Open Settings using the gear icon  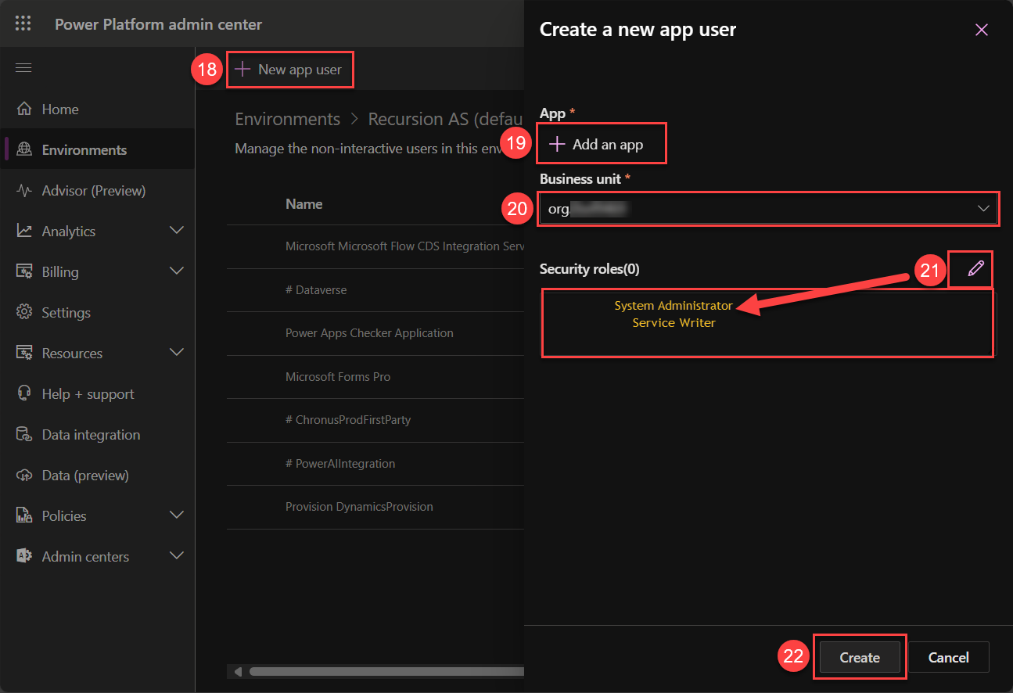tap(23, 312)
